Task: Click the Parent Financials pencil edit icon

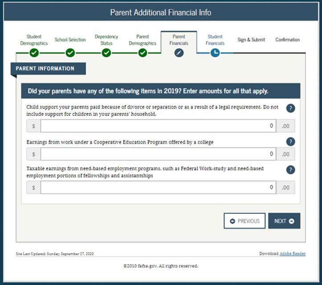Action: (x=179, y=53)
